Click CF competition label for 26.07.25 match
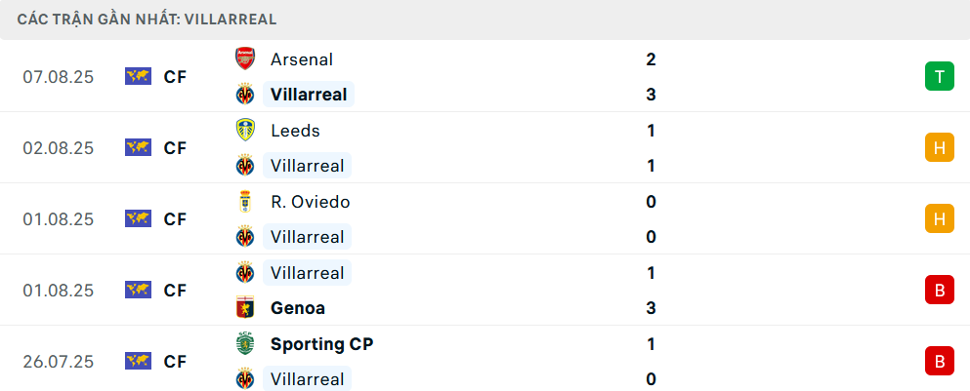 pos(175,362)
